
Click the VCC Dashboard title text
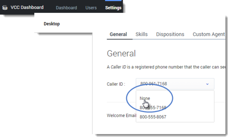27,8
